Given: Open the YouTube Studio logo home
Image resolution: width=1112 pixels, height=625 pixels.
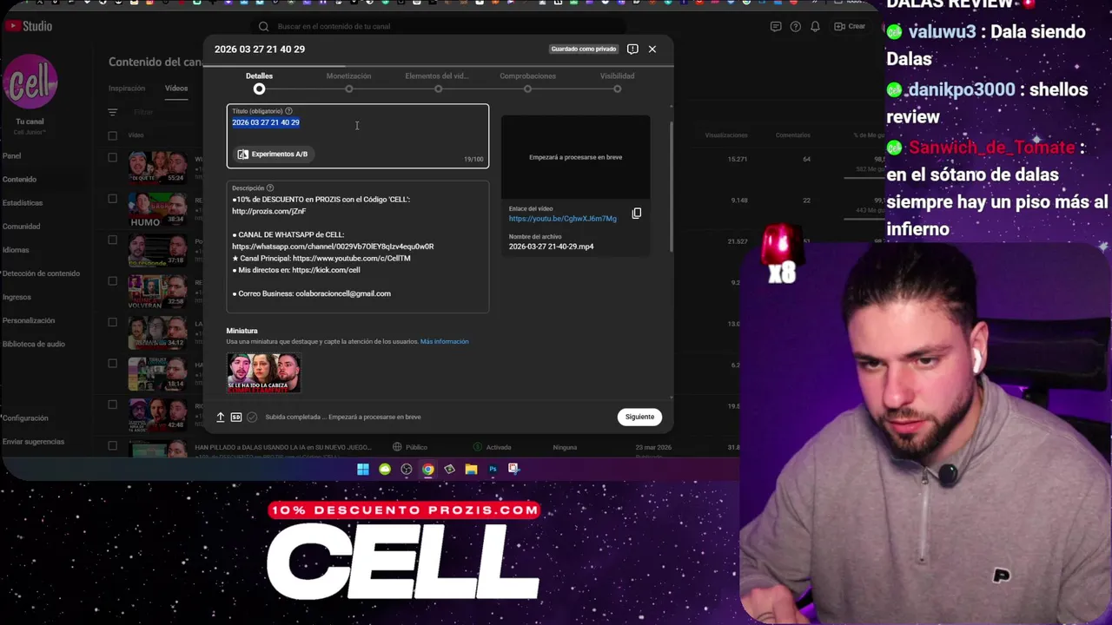Looking at the screenshot, I should pos(28,26).
